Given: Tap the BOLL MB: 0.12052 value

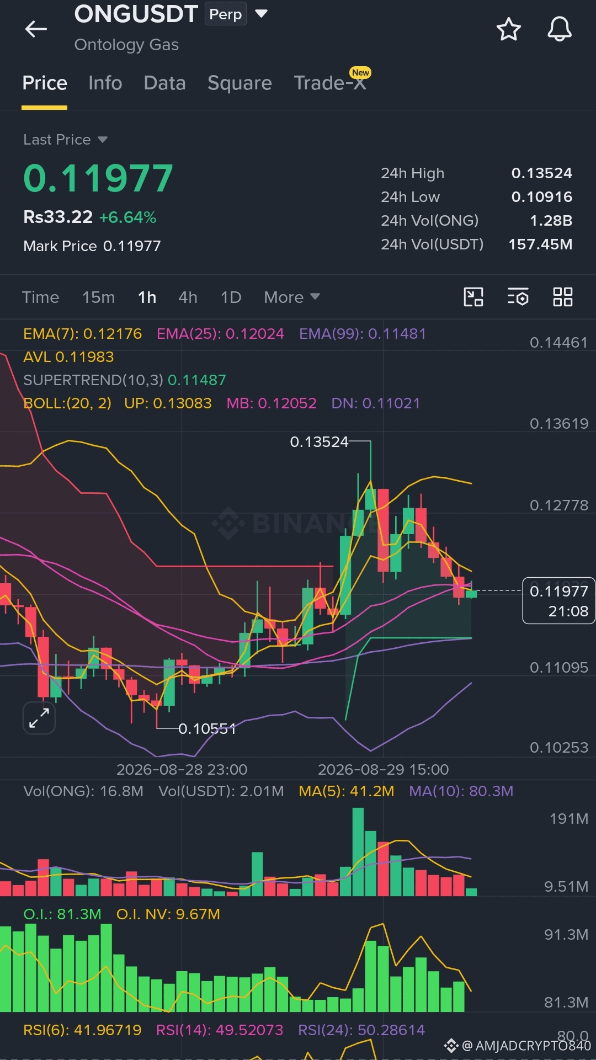Looking at the screenshot, I should pos(272,403).
